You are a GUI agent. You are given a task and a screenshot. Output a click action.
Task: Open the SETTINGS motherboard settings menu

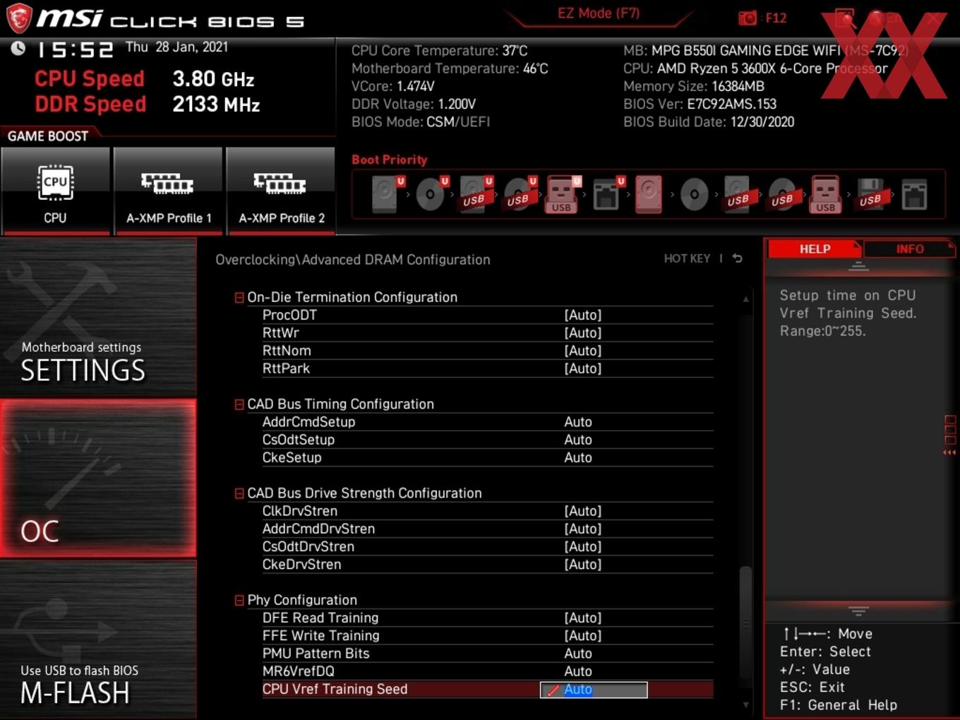pos(98,317)
